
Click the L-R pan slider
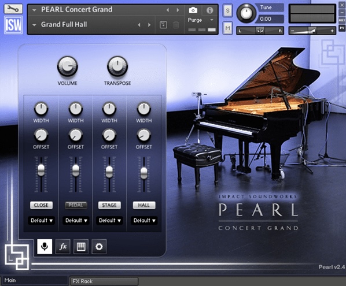(x=260, y=31)
